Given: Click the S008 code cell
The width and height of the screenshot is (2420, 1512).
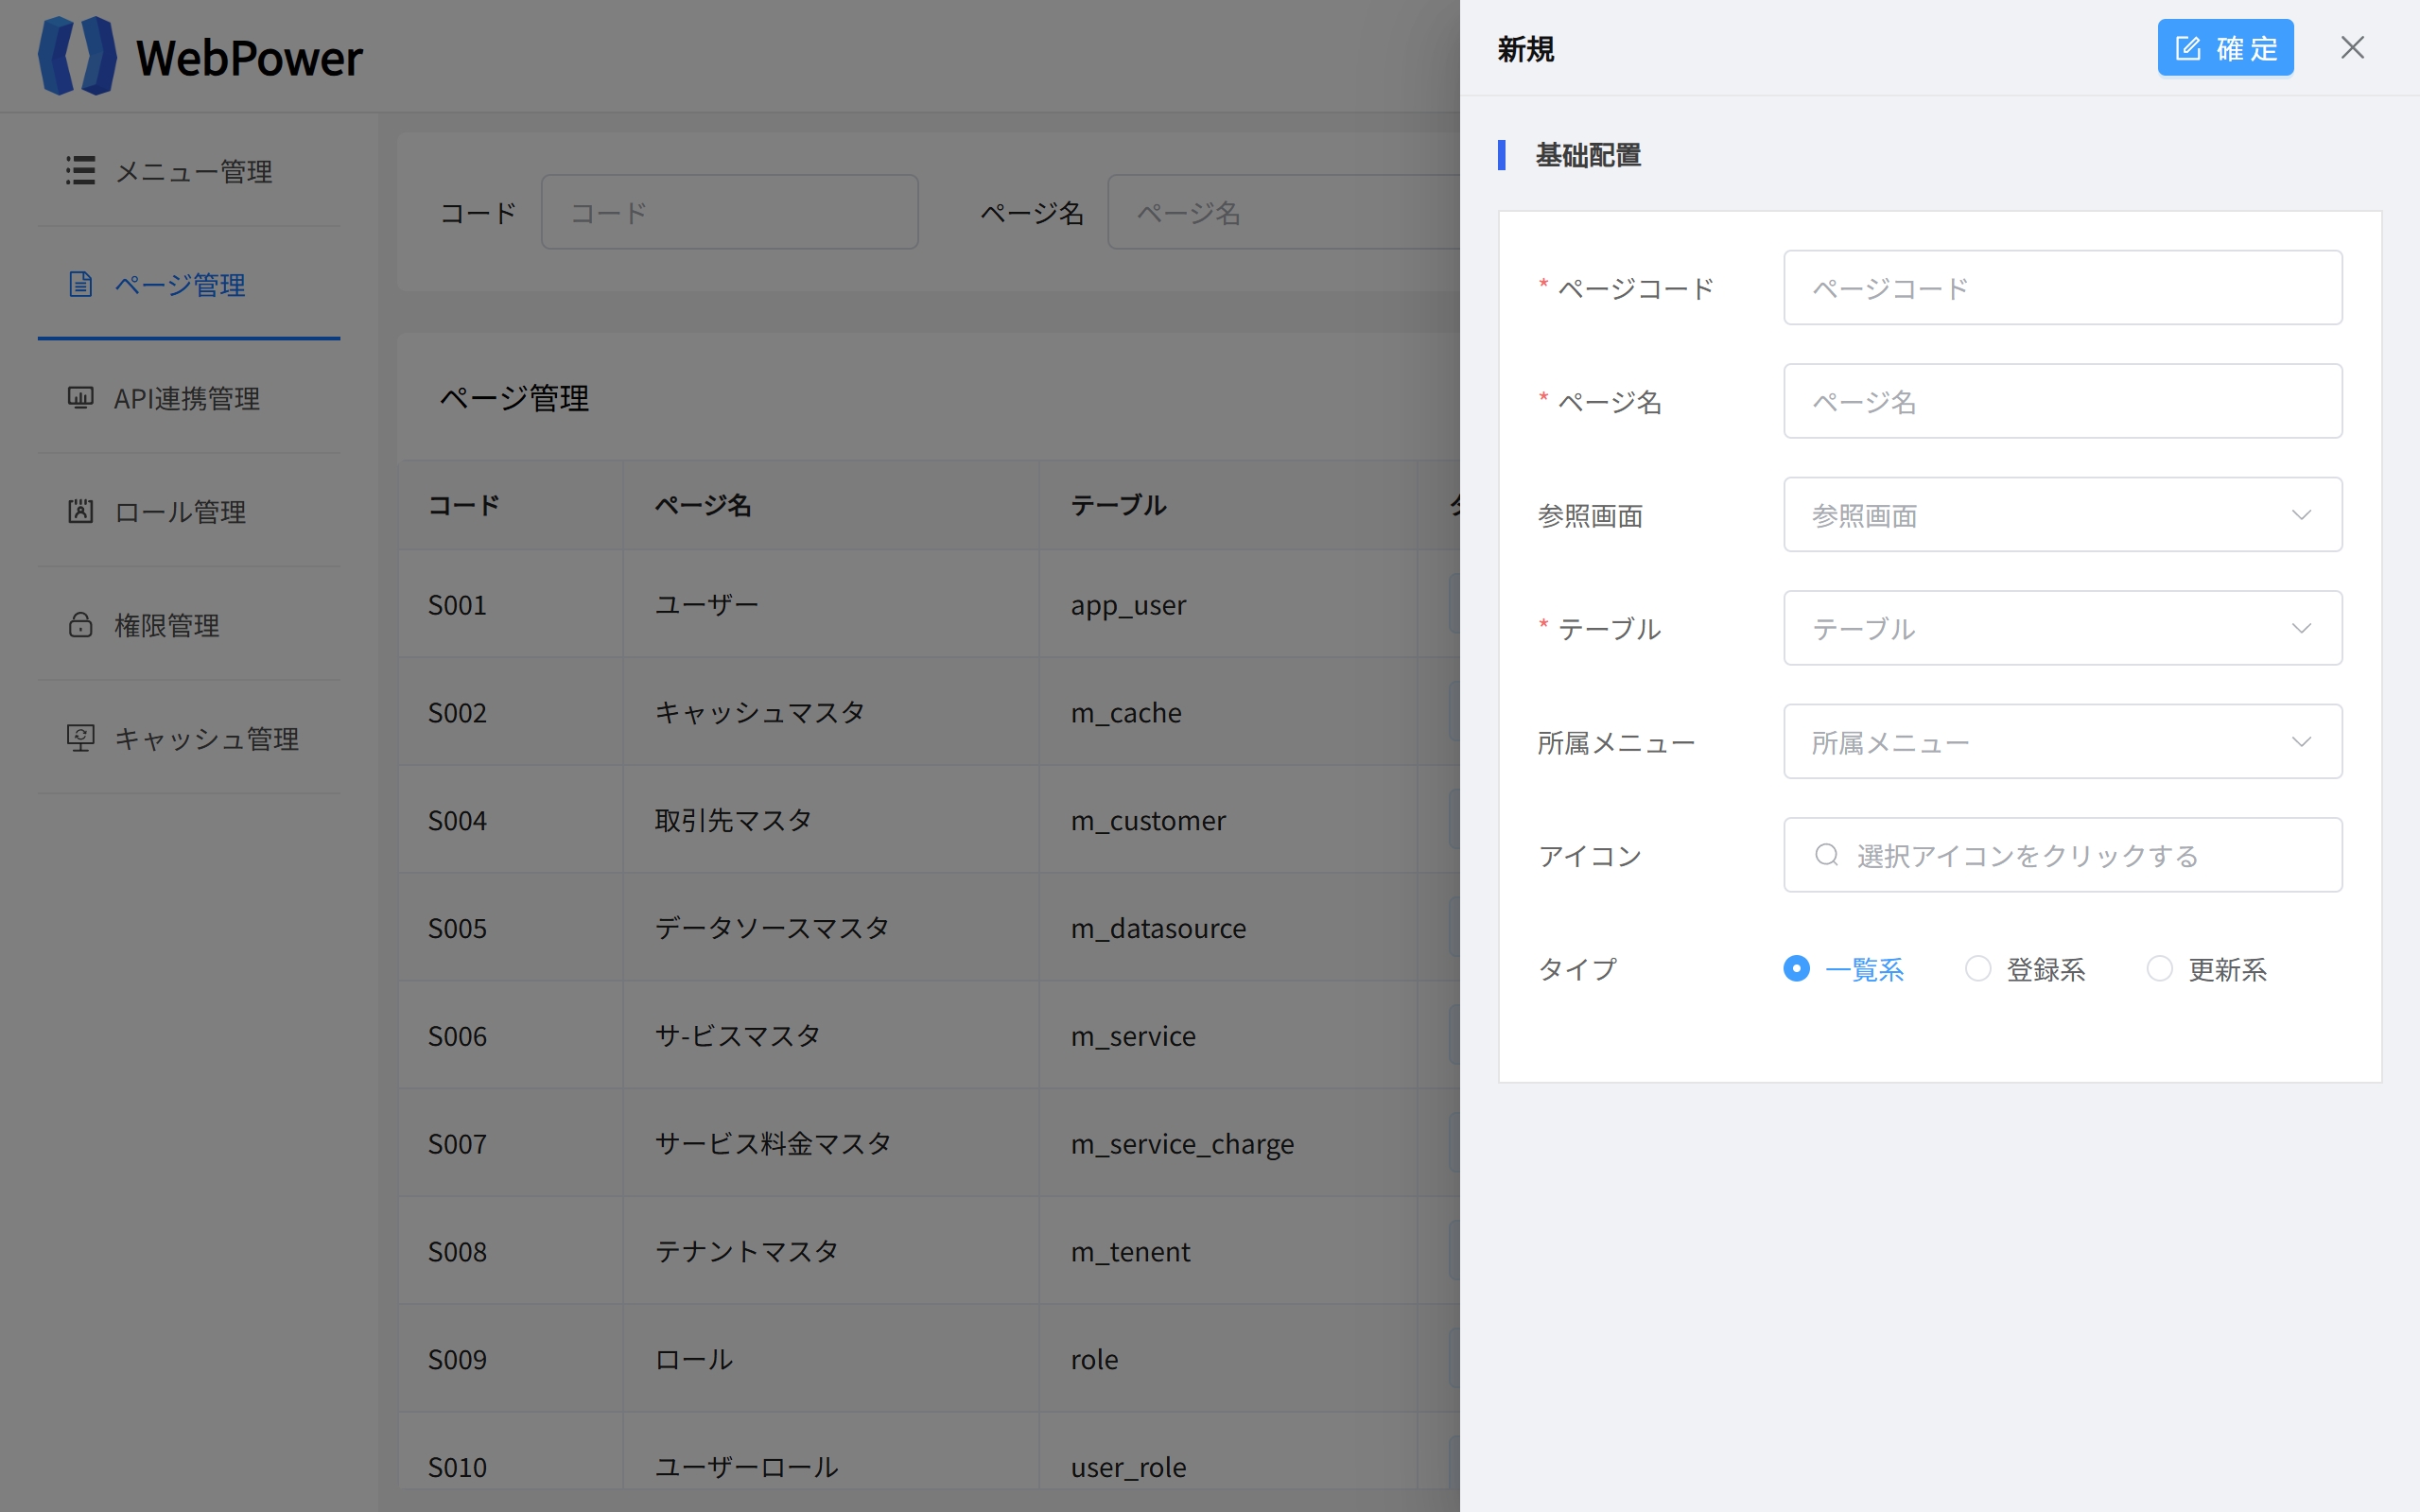Looking at the screenshot, I should 510,1251.
